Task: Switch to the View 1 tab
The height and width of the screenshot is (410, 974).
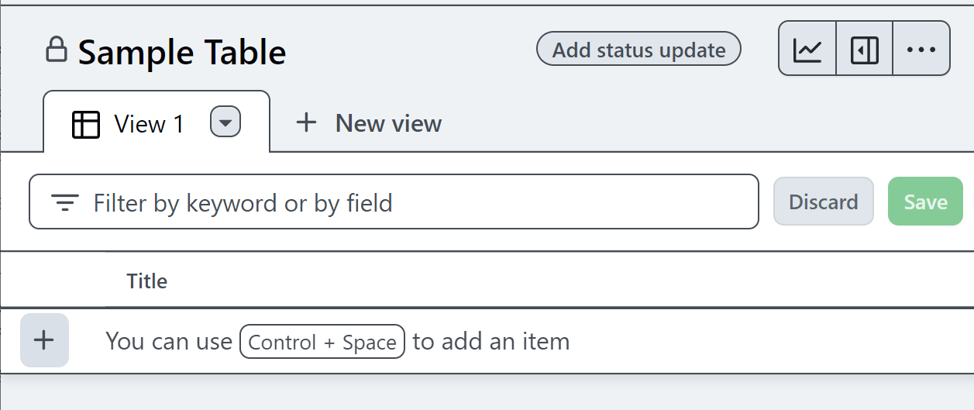Action: (x=149, y=124)
